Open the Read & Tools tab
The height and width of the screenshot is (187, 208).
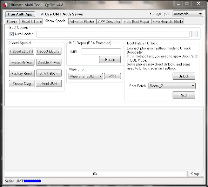click(x=32, y=22)
